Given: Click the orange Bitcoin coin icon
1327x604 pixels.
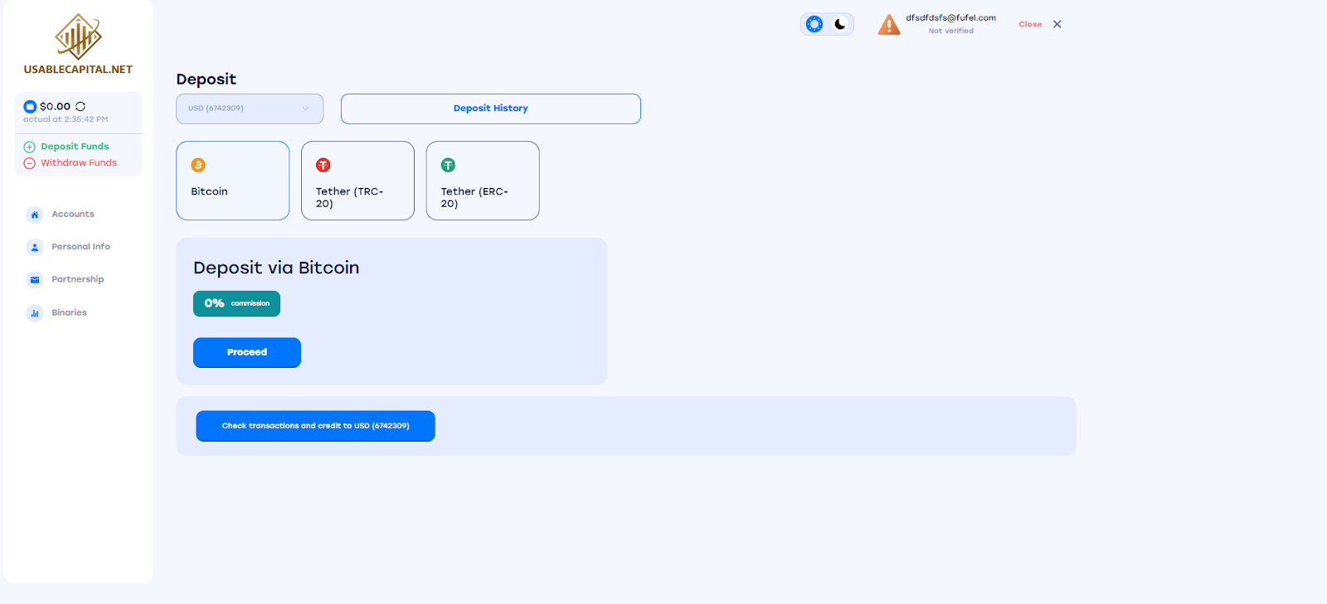Looking at the screenshot, I should (x=198, y=166).
